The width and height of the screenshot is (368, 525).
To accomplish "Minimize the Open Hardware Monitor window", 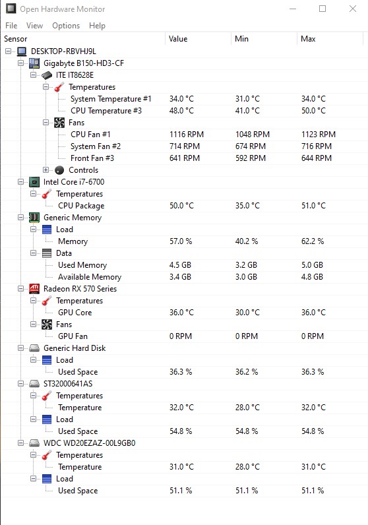I will 293,9.
